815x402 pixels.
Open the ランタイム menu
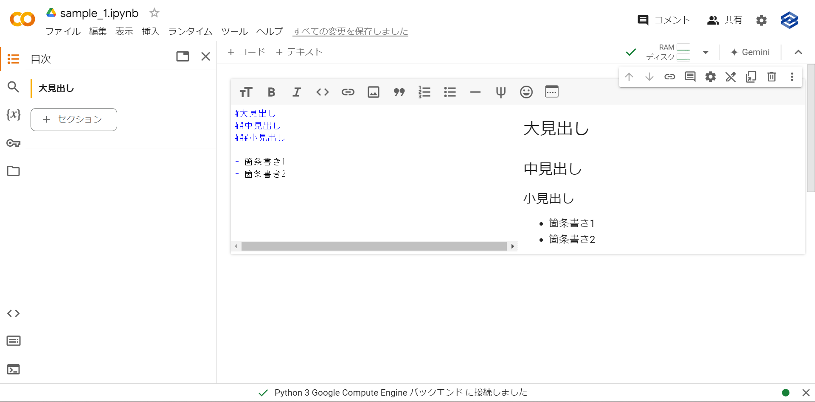click(x=189, y=31)
